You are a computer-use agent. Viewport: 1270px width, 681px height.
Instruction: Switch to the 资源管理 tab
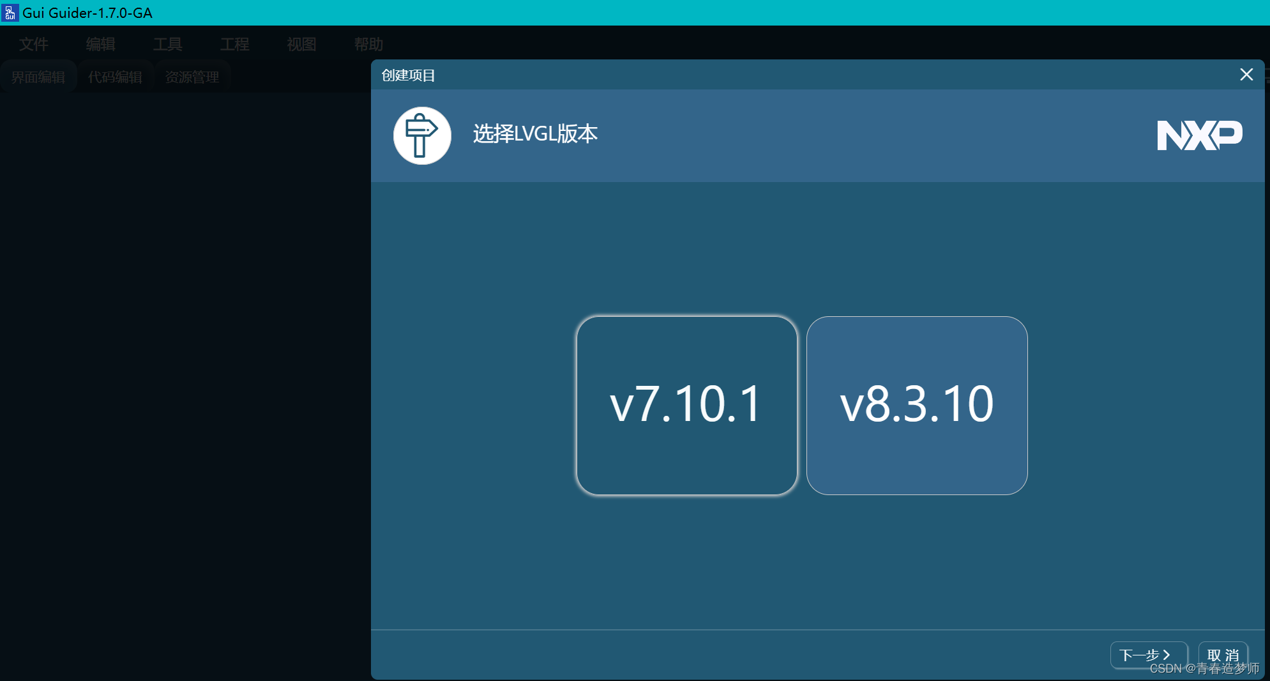pos(192,75)
